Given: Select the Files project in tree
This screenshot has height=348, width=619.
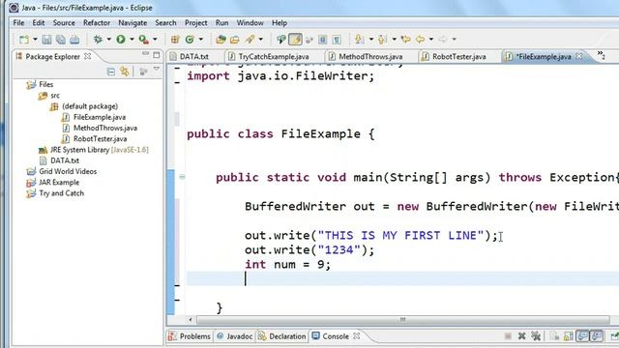Looking at the screenshot, I should coord(45,84).
